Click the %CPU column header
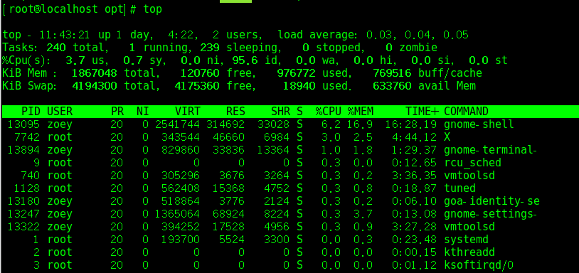This screenshot has height=273, width=579. [x=329, y=112]
